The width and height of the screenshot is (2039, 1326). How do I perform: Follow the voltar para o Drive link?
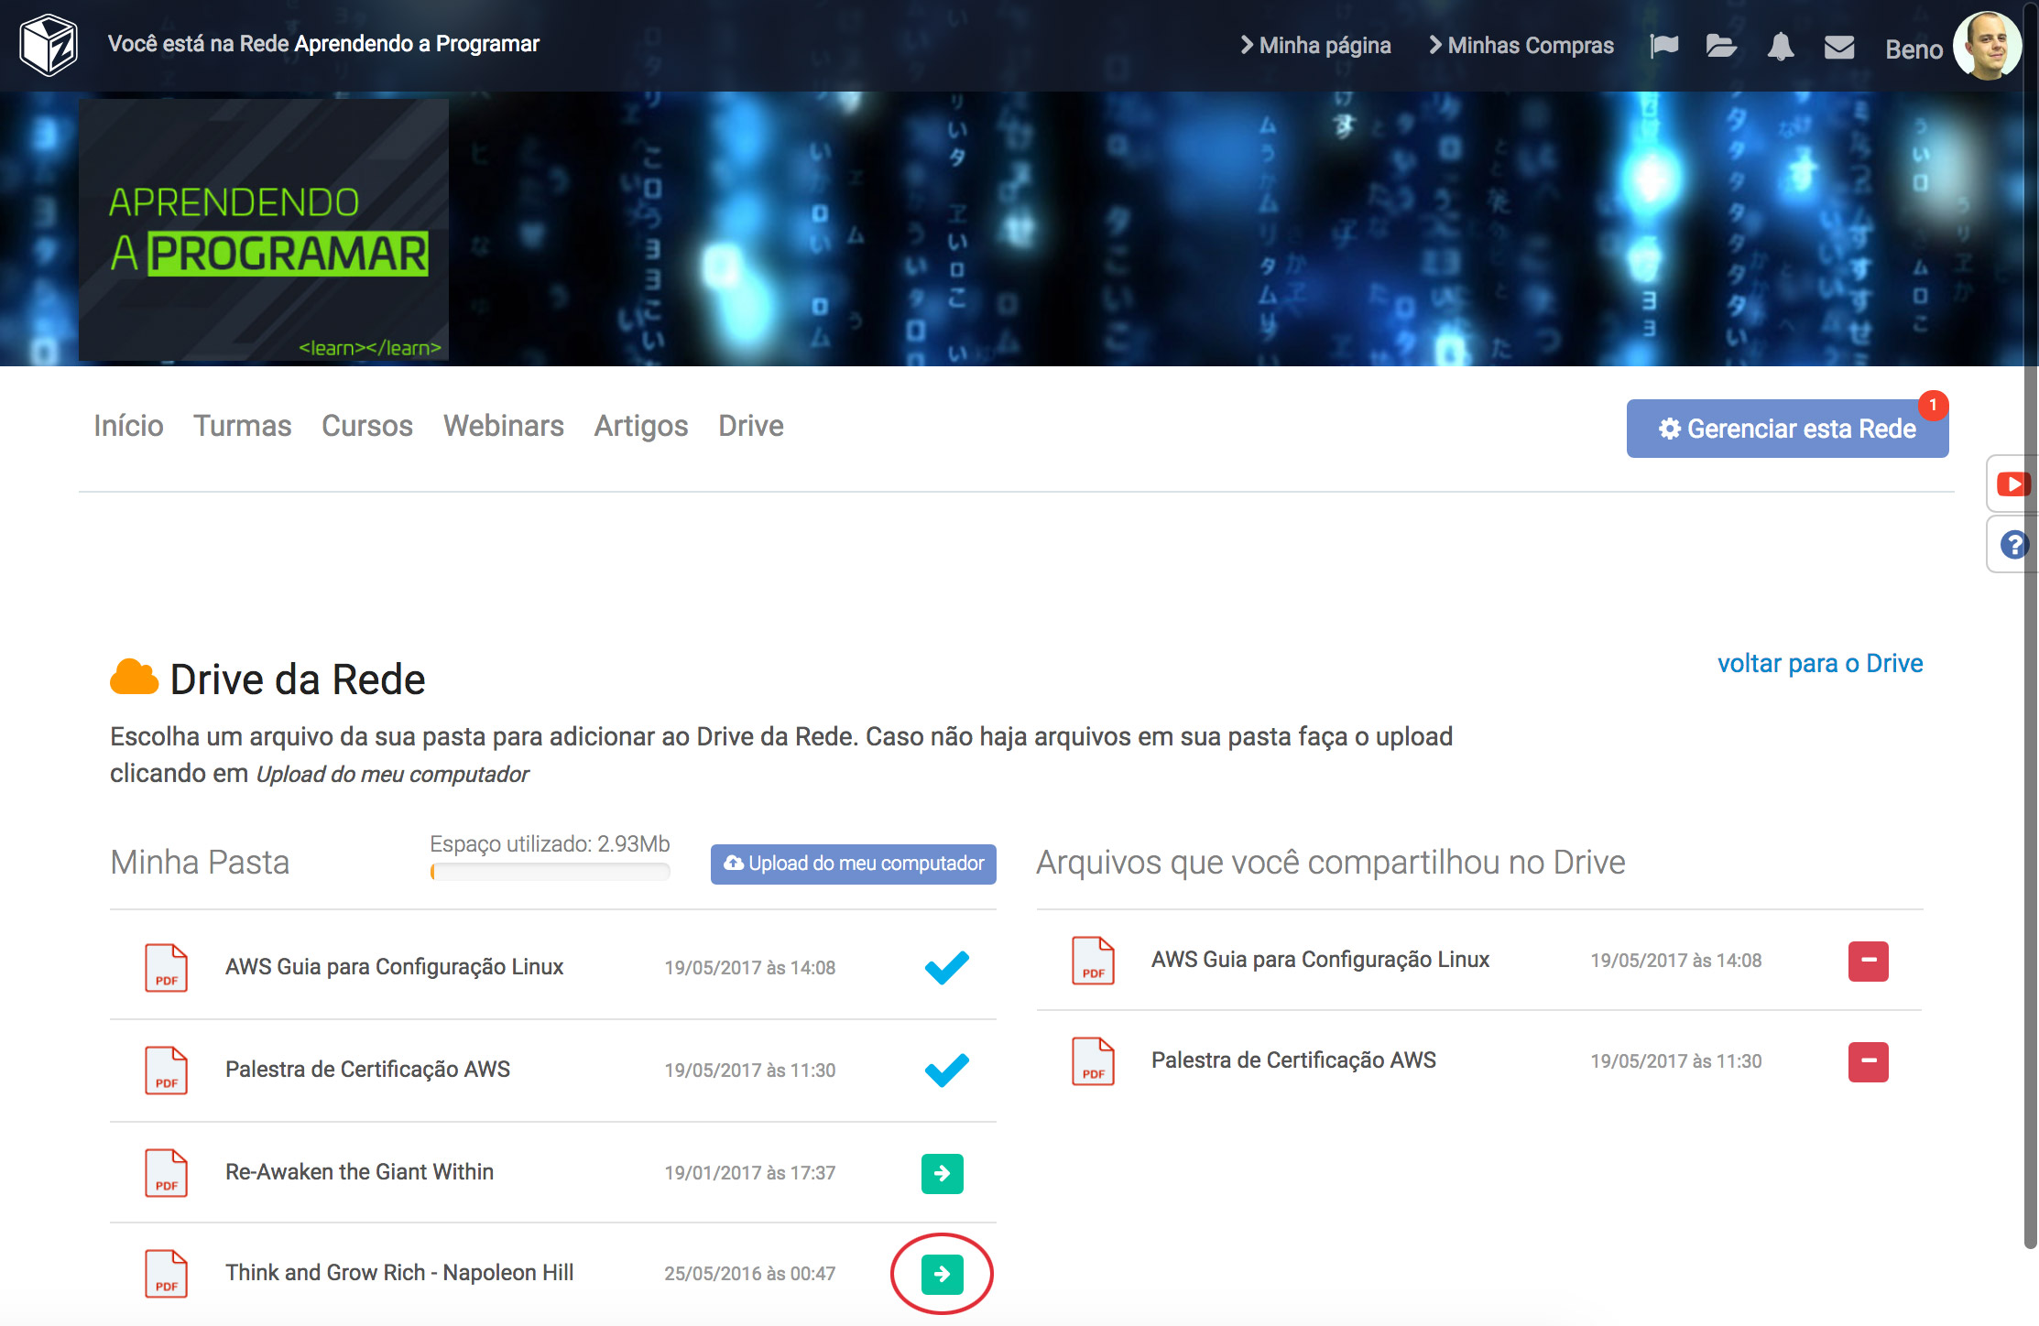point(1819,663)
